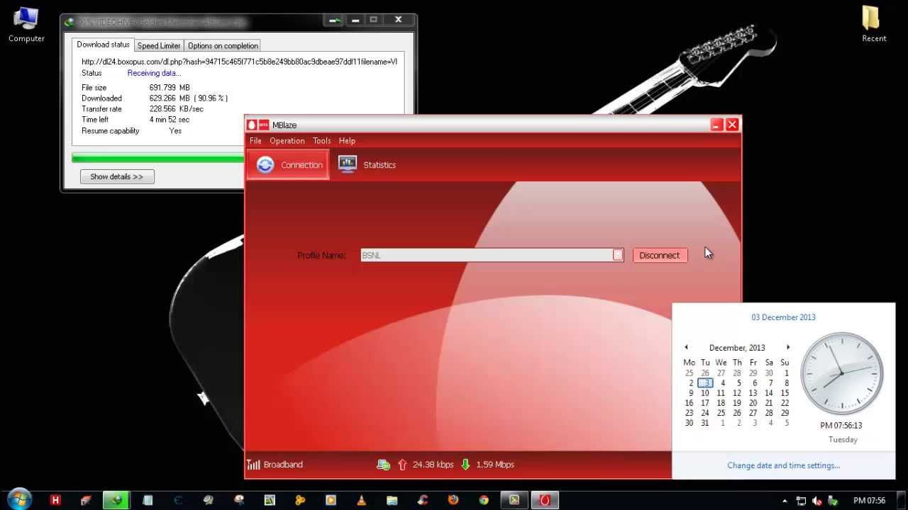Click the 24.38 kbps upload speed text
The width and height of the screenshot is (908, 510).
pyautogui.click(x=433, y=465)
